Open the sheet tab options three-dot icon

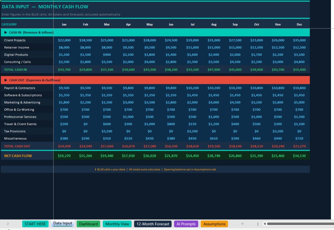tap(258, 224)
